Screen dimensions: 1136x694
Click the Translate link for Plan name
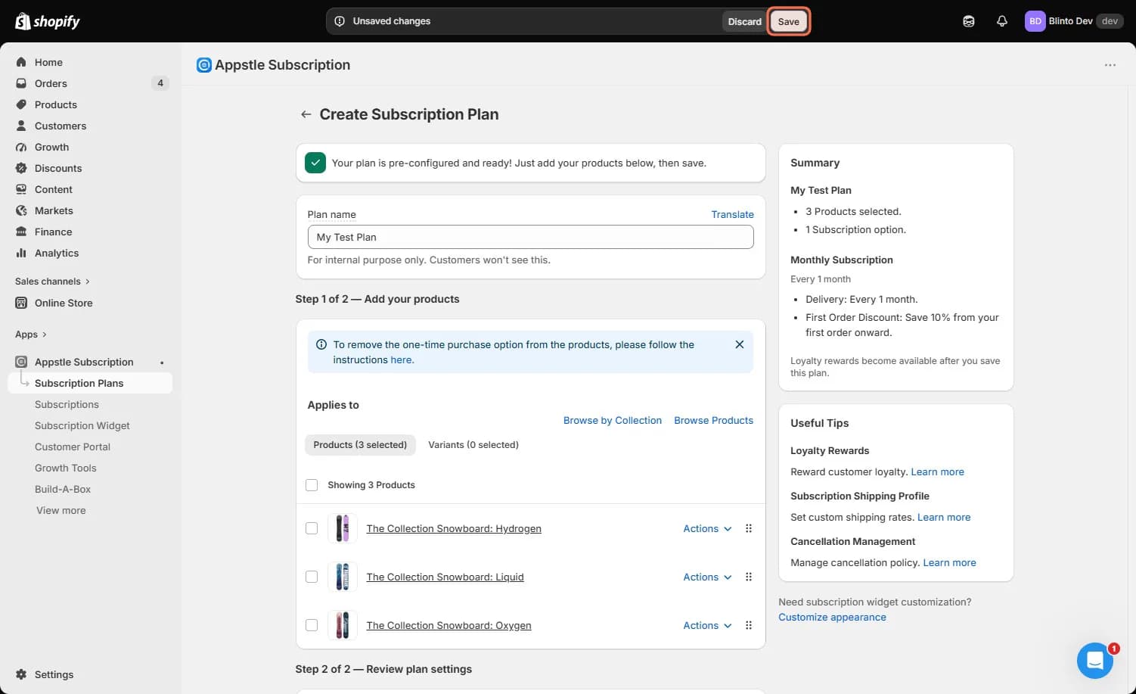[732, 214]
